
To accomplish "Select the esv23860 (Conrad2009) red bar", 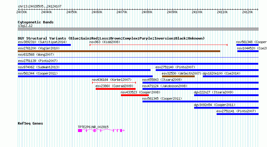I will click(115, 89).
